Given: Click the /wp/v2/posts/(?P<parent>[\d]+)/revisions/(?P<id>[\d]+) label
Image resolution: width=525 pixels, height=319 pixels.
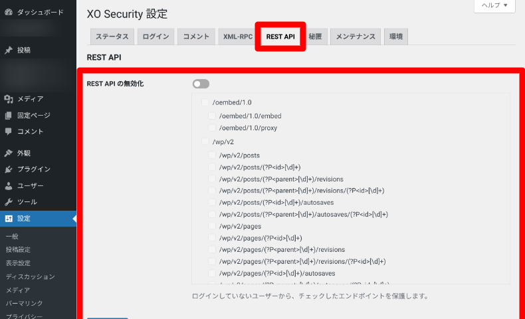Looking at the screenshot, I should coord(302,191).
